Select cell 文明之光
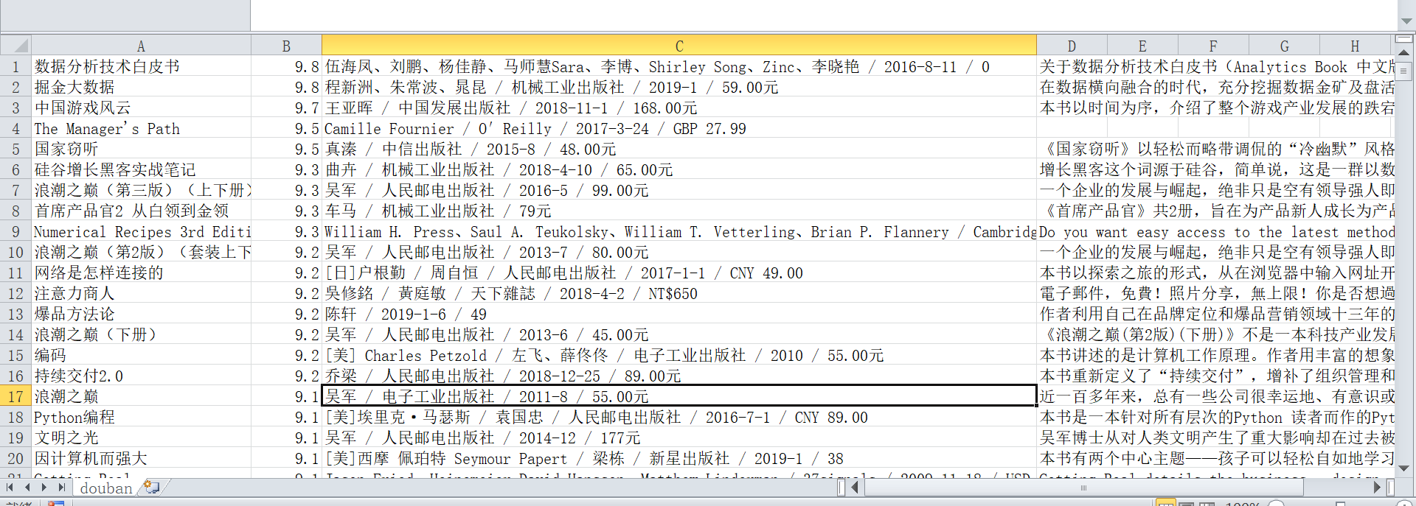 point(141,438)
